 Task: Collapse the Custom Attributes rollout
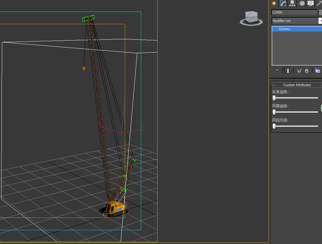(274, 85)
